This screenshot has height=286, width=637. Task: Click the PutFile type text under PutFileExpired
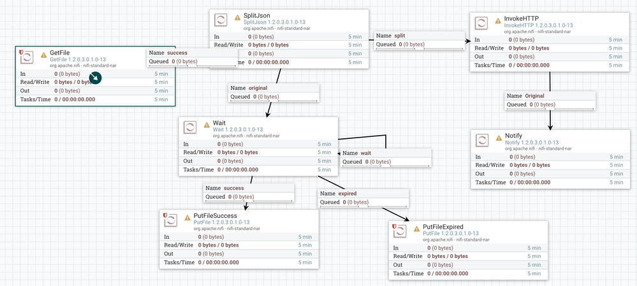click(451, 233)
